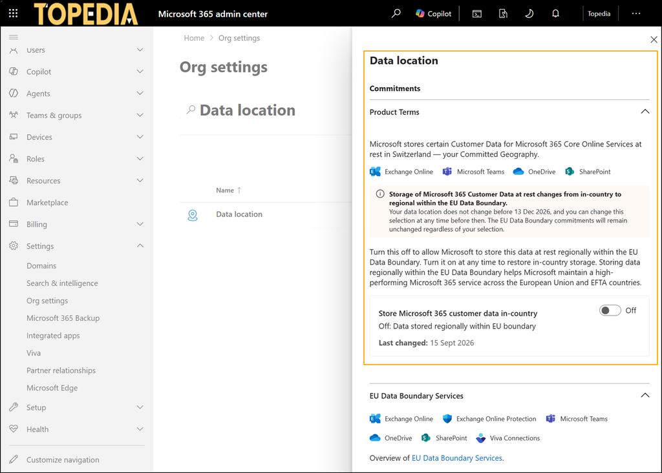Open the more options ellipsis in header
Screen dimensions: 662x473
[636, 14]
